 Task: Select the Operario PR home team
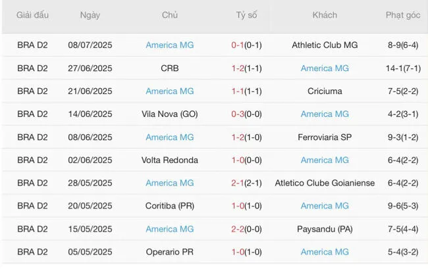[x=169, y=252]
